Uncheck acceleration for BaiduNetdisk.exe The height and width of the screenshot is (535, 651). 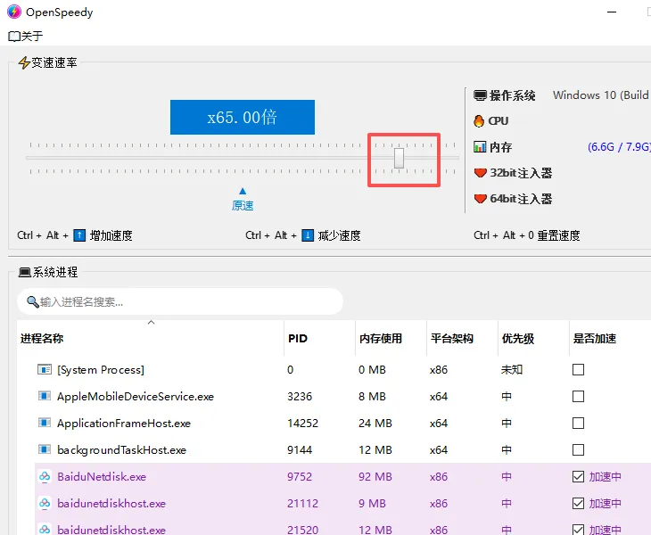tap(578, 476)
